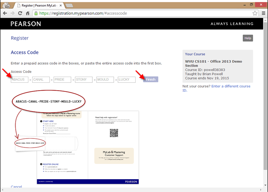Click 'Taught by Brian Powell' text
Viewport: 268px width, 192px height.
tap(204, 74)
